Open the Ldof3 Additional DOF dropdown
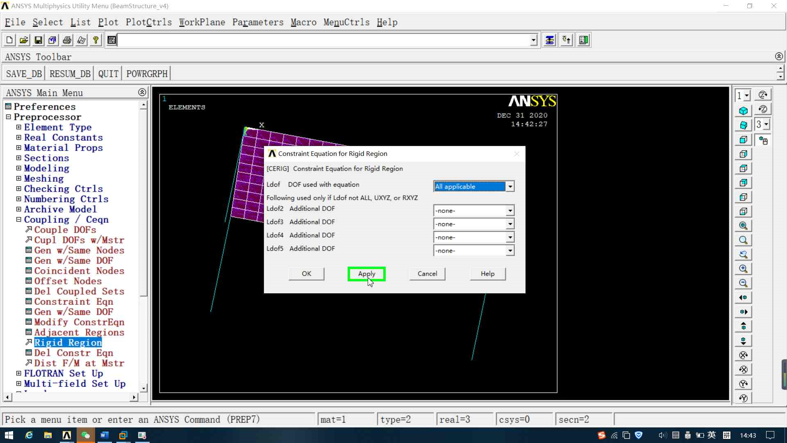Screen dimensions: 787x443 point(510,224)
